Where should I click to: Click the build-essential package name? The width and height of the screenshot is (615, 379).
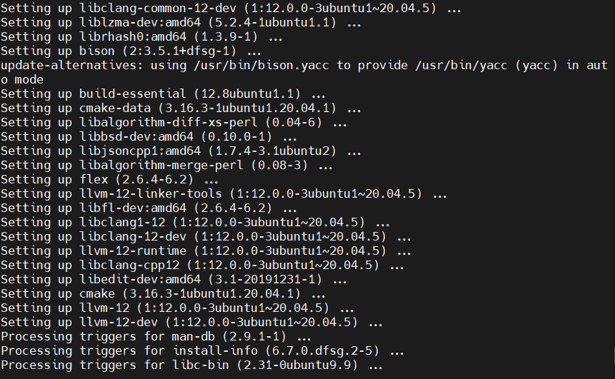pos(132,94)
